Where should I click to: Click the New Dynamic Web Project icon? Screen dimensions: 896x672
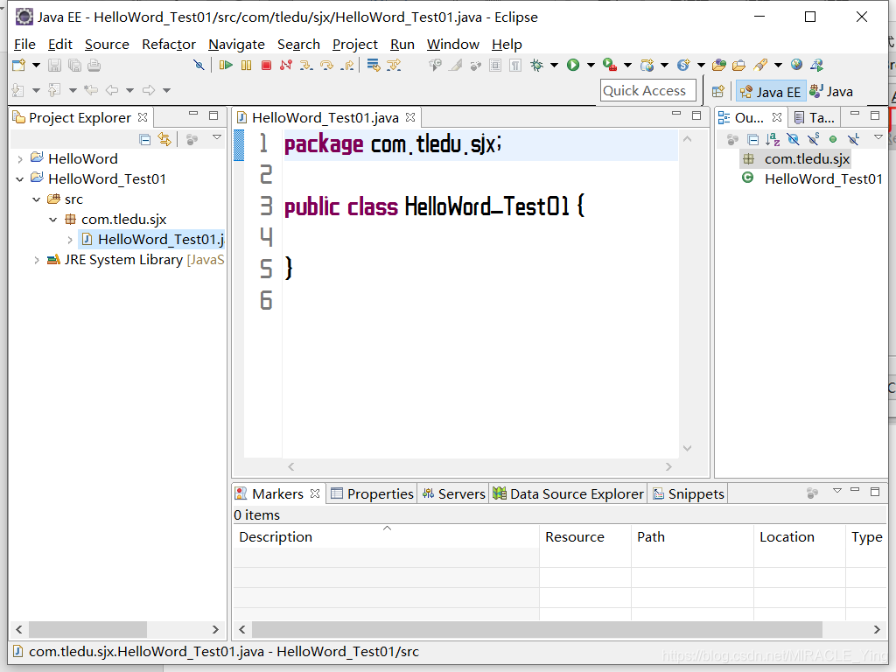click(647, 65)
